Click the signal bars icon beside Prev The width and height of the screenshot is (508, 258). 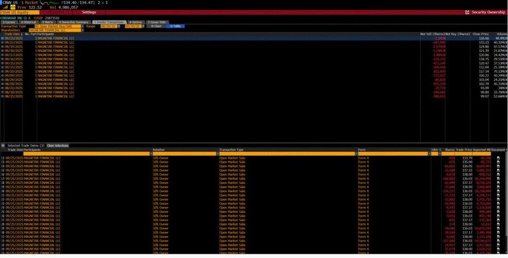(6, 7)
